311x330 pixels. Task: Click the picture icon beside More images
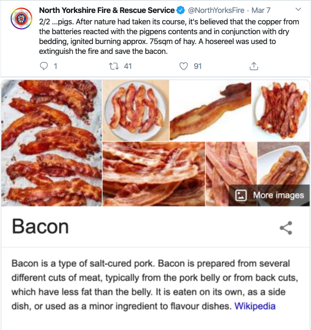[x=241, y=195]
